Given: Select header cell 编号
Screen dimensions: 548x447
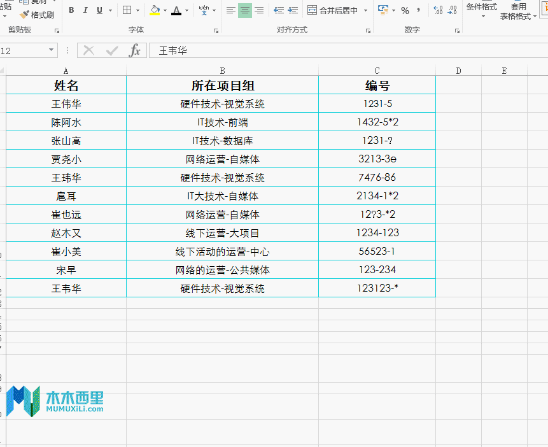Looking at the screenshot, I should [x=377, y=85].
